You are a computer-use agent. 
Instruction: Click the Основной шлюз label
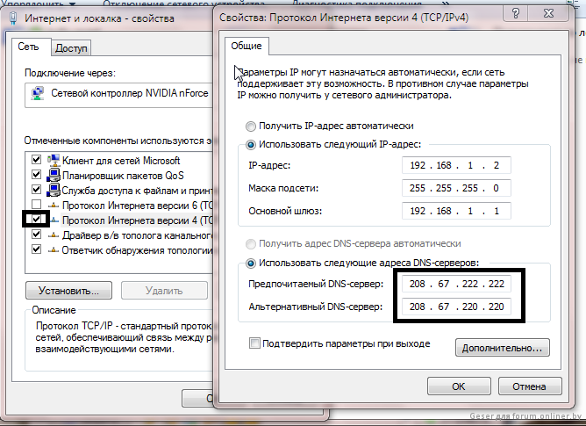point(285,211)
